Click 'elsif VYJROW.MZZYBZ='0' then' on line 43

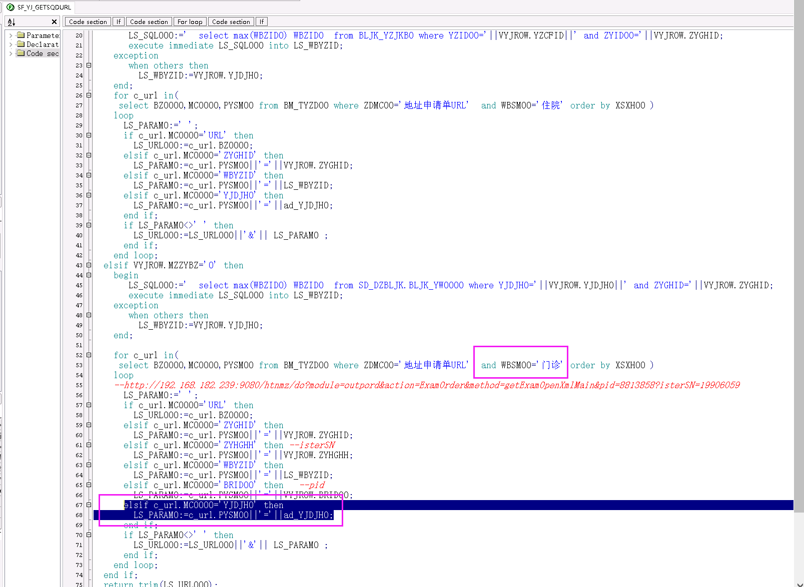[x=174, y=265]
